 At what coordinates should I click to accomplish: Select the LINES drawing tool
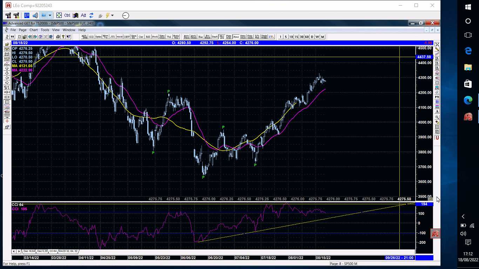[7, 106]
